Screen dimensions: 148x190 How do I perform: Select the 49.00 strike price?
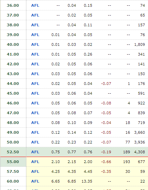coord(13,132)
